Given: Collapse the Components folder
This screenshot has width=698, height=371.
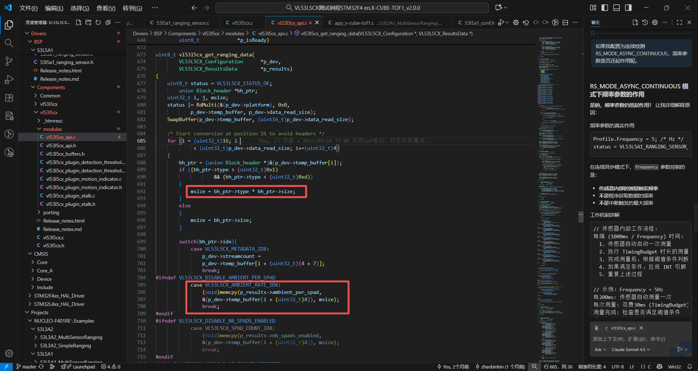Looking at the screenshot, I should click(51, 87).
